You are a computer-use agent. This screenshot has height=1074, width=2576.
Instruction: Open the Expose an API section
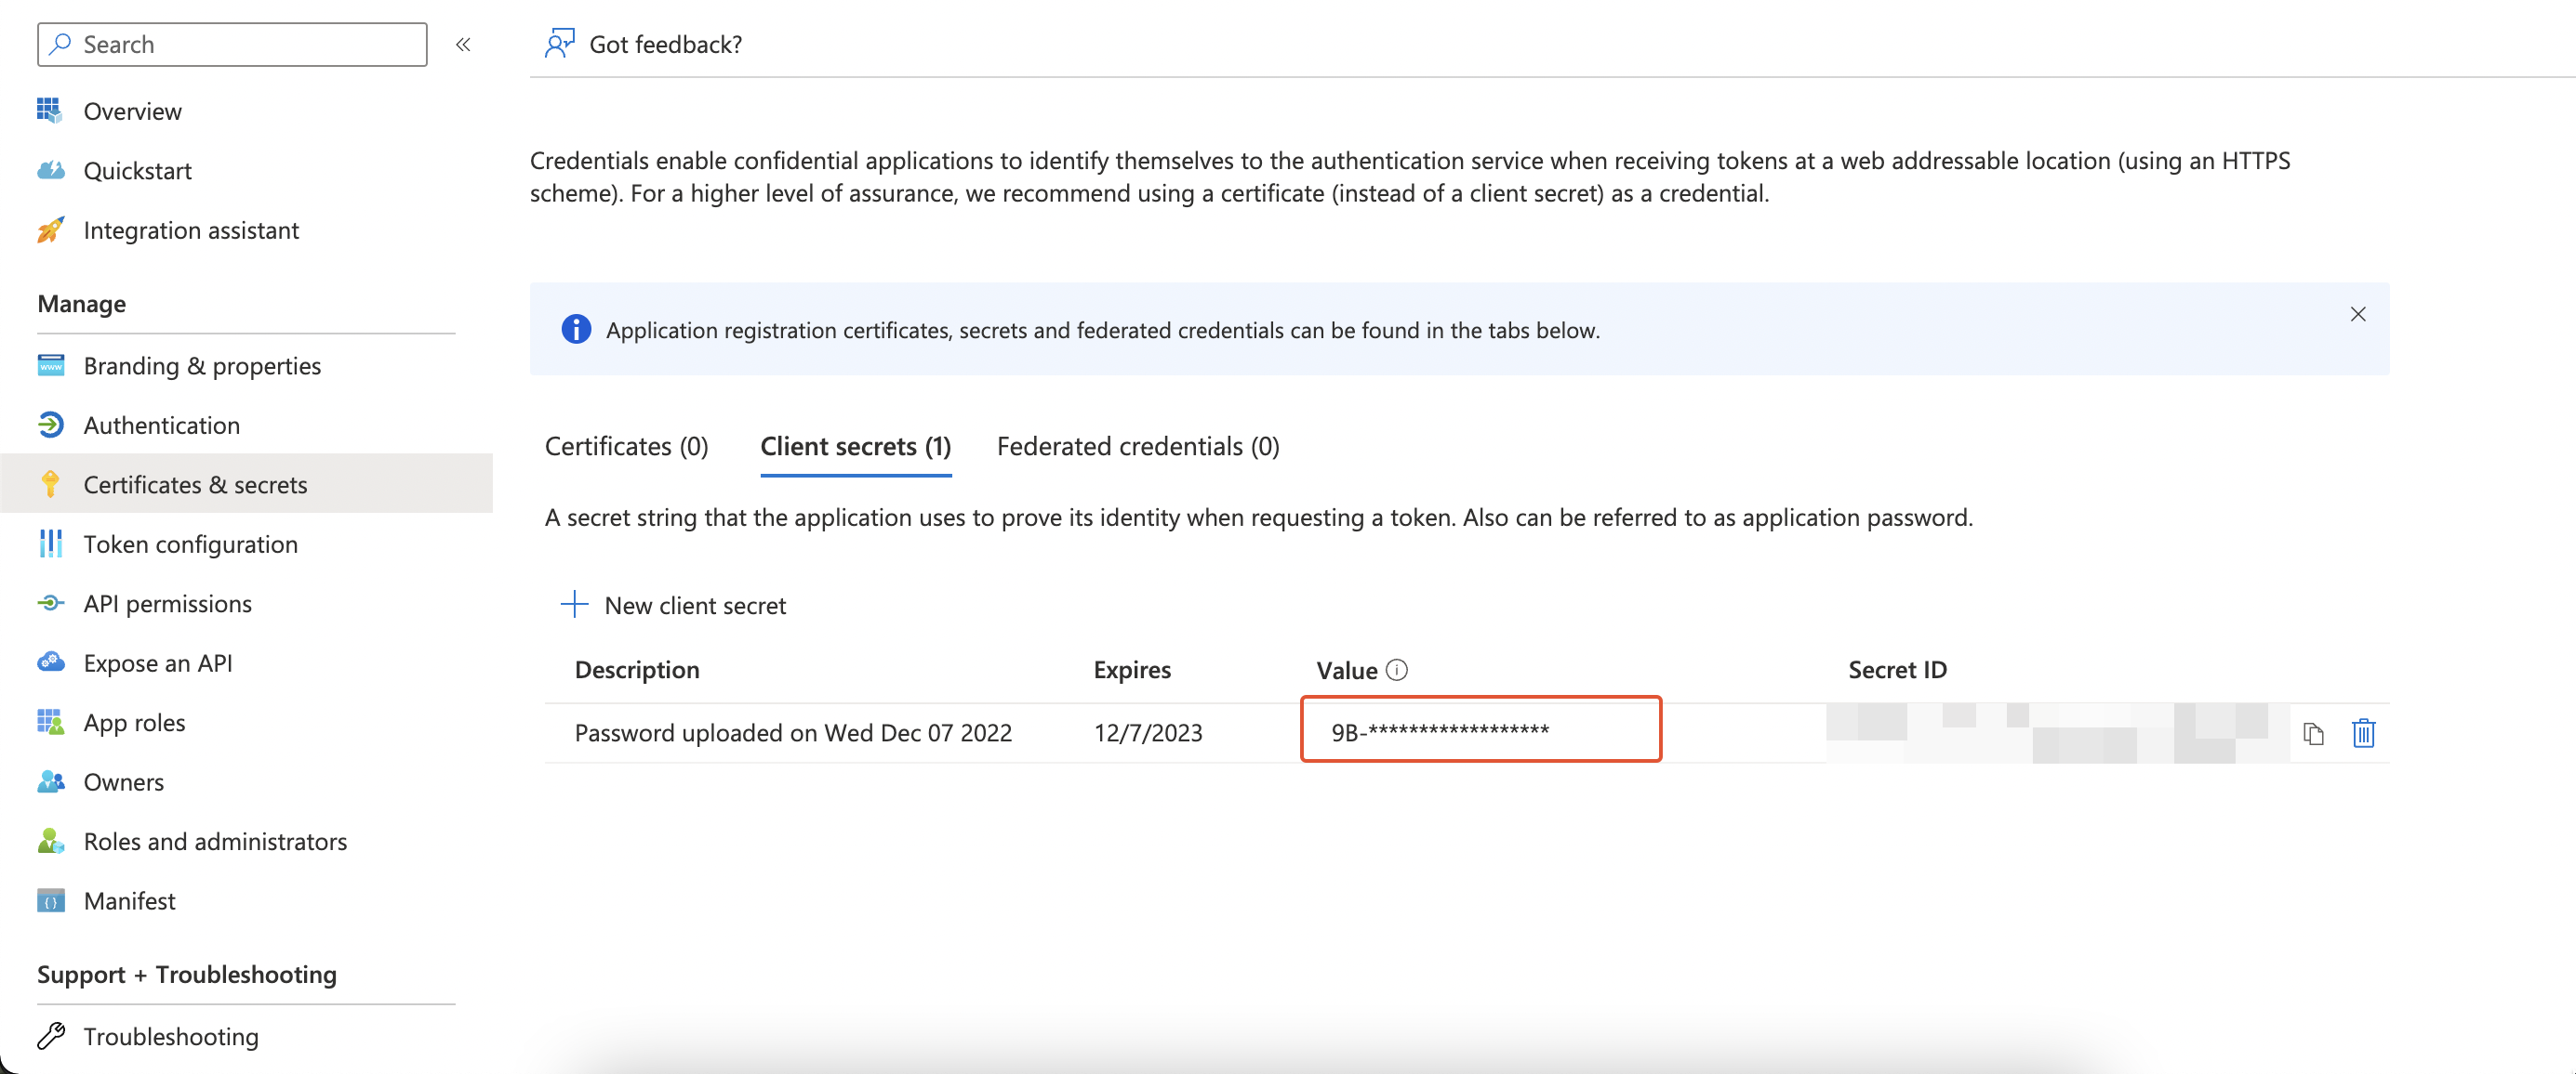(158, 662)
